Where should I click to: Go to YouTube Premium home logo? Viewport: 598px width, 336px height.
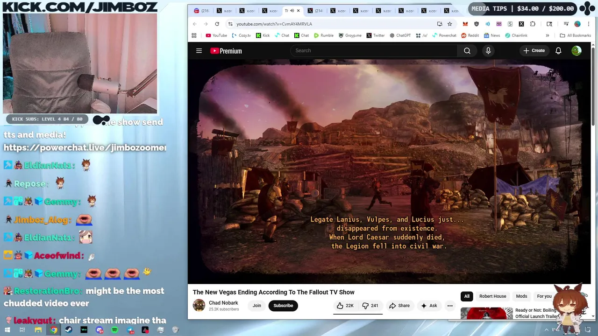click(226, 51)
